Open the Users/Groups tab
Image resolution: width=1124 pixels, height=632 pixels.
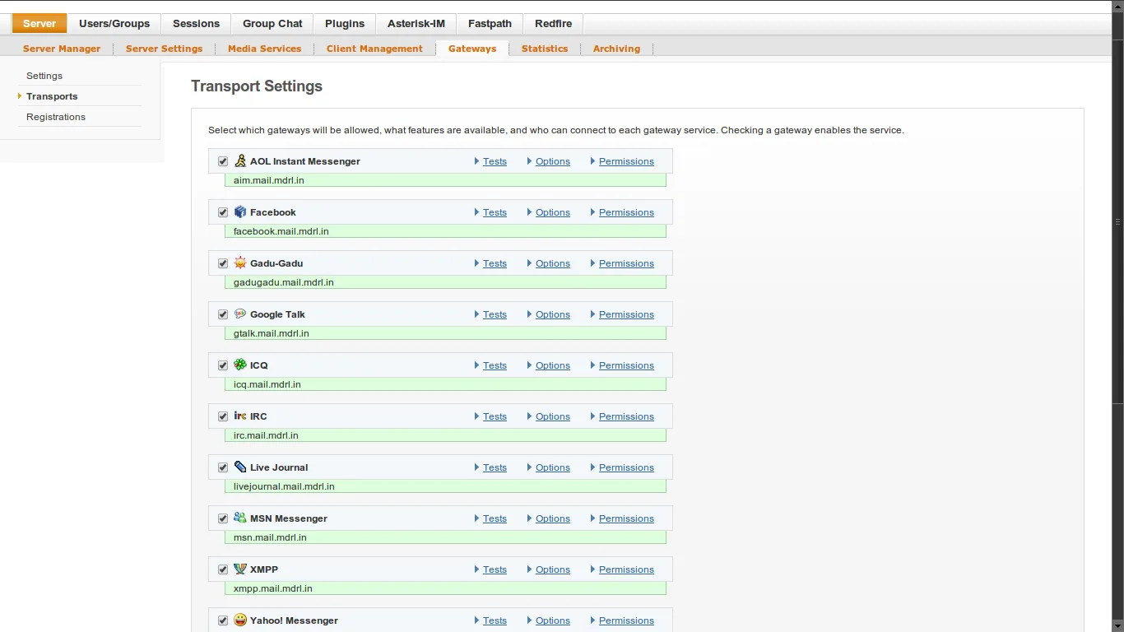pyautogui.click(x=114, y=24)
